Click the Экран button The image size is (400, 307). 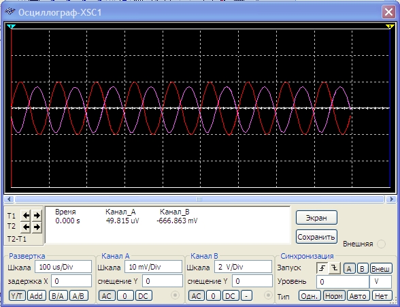pos(316,218)
